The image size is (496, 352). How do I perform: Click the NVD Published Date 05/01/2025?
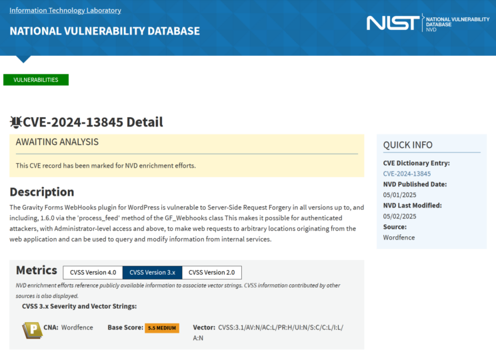(399, 195)
